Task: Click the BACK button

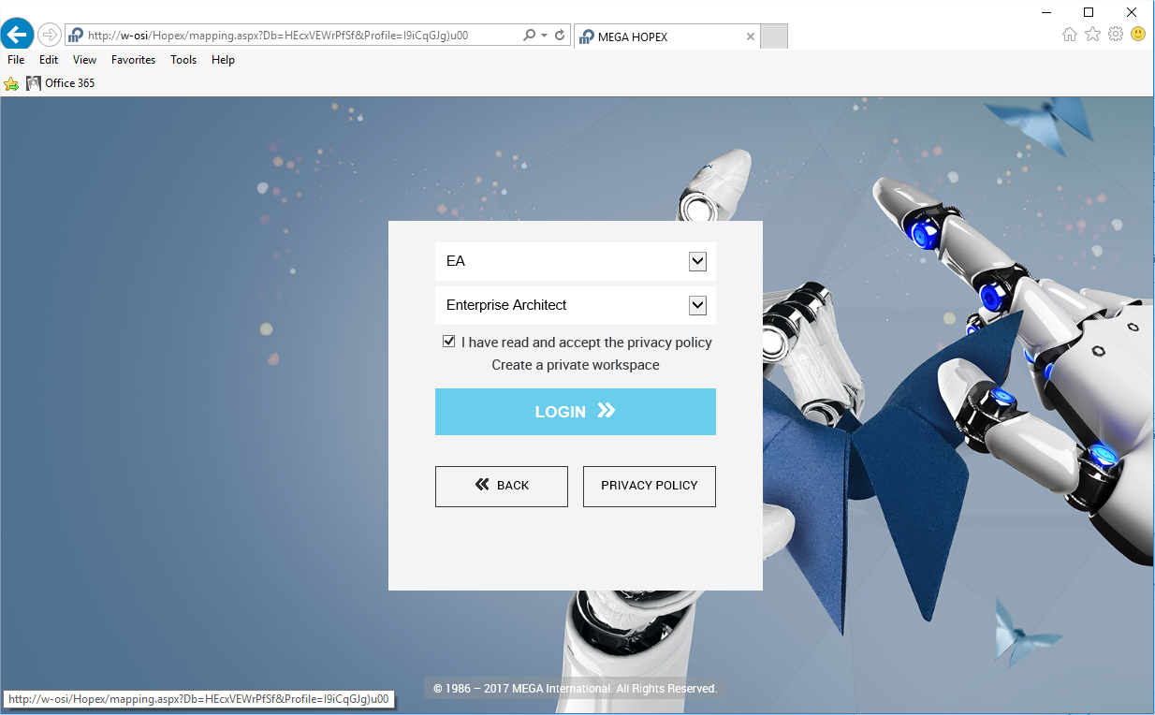Action: tap(502, 486)
